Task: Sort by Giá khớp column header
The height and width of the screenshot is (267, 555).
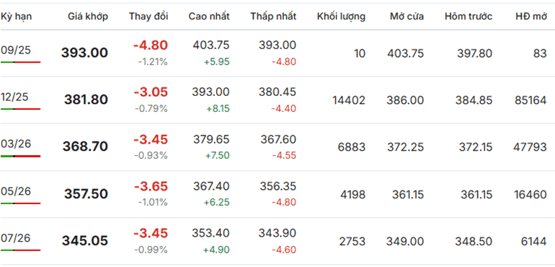Action: pyautogui.click(x=88, y=17)
